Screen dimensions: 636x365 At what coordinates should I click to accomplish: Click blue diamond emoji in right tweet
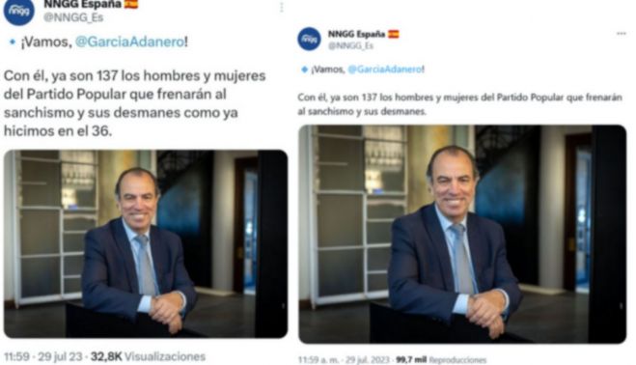click(x=305, y=69)
